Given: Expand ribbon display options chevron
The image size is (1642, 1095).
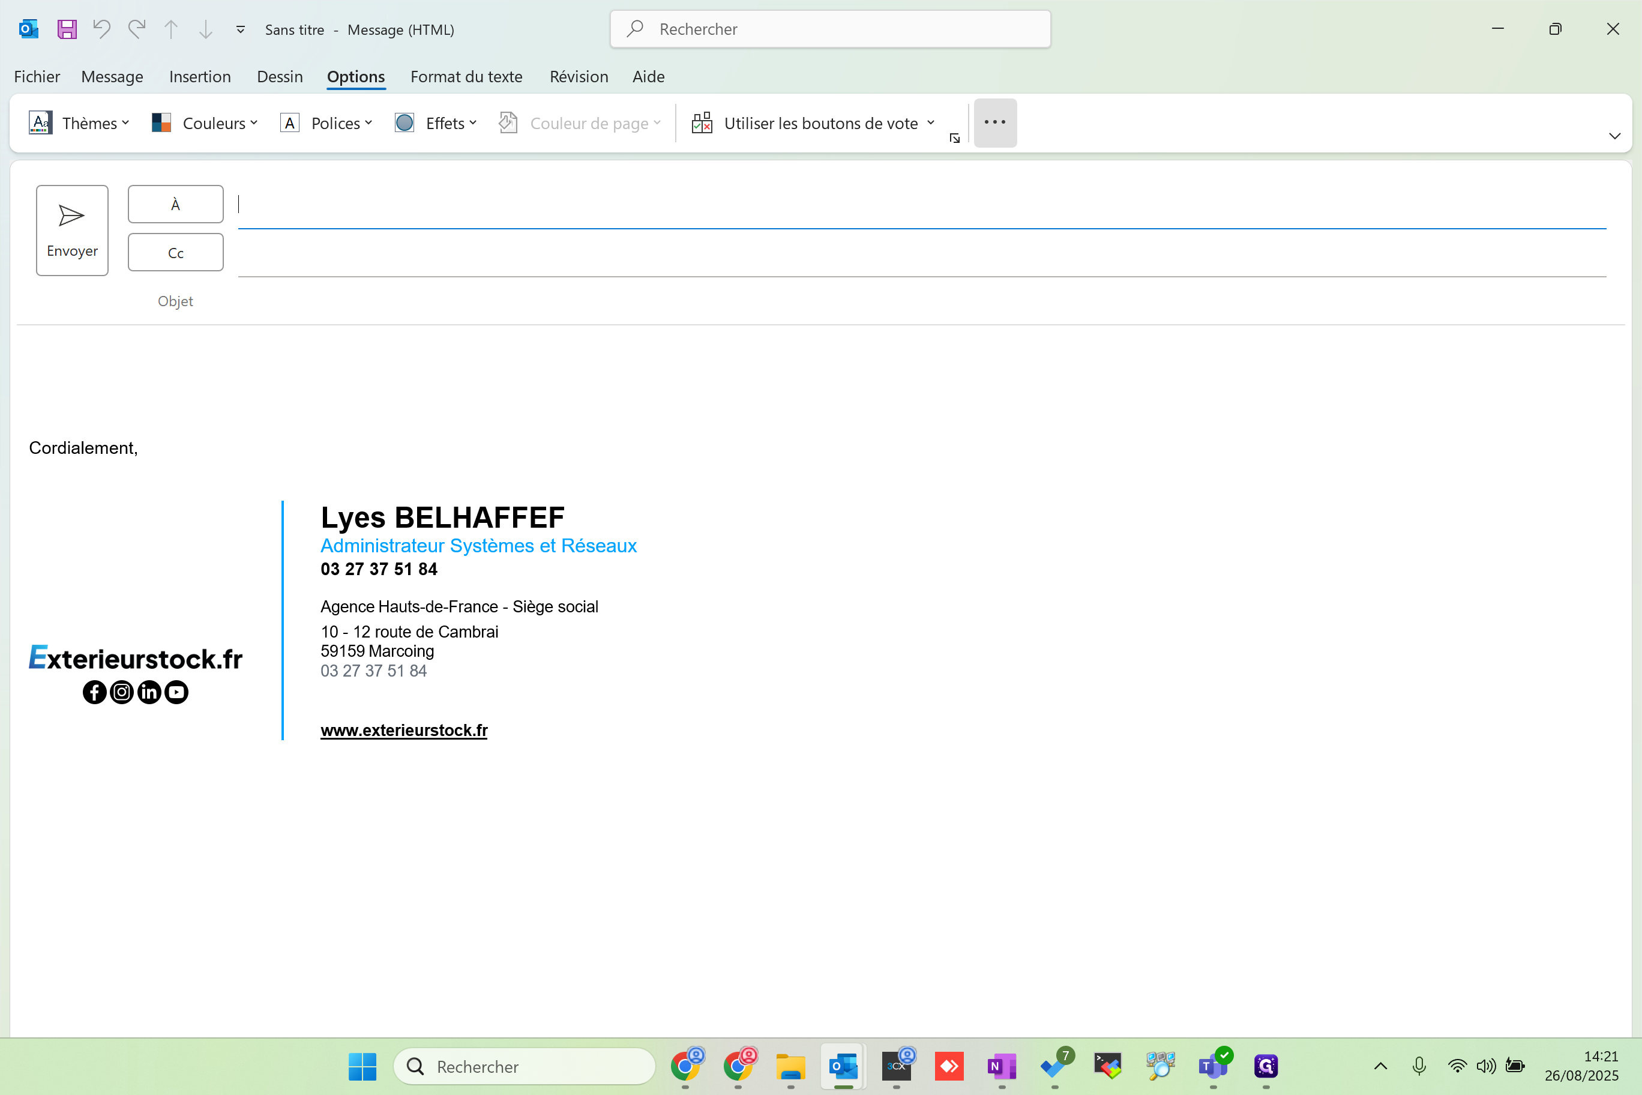Looking at the screenshot, I should click(x=1614, y=136).
